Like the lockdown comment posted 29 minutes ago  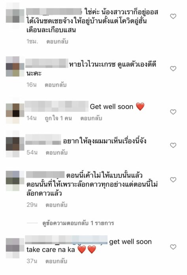click(x=173, y=180)
